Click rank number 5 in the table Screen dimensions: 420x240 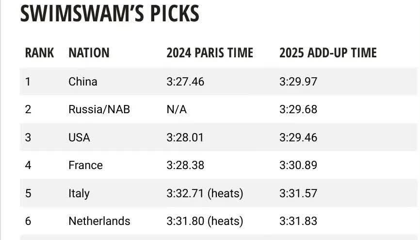click(x=28, y=193)
